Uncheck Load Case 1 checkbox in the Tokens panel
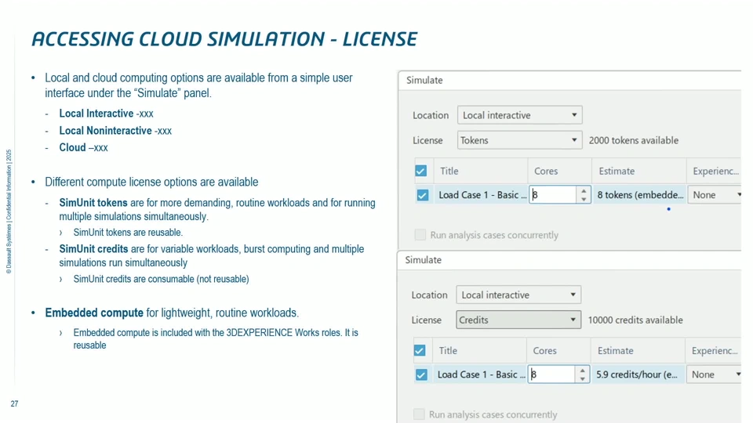The height and width of the screenshot is (423, 753). pyautogui.click(x=423, y=195)
